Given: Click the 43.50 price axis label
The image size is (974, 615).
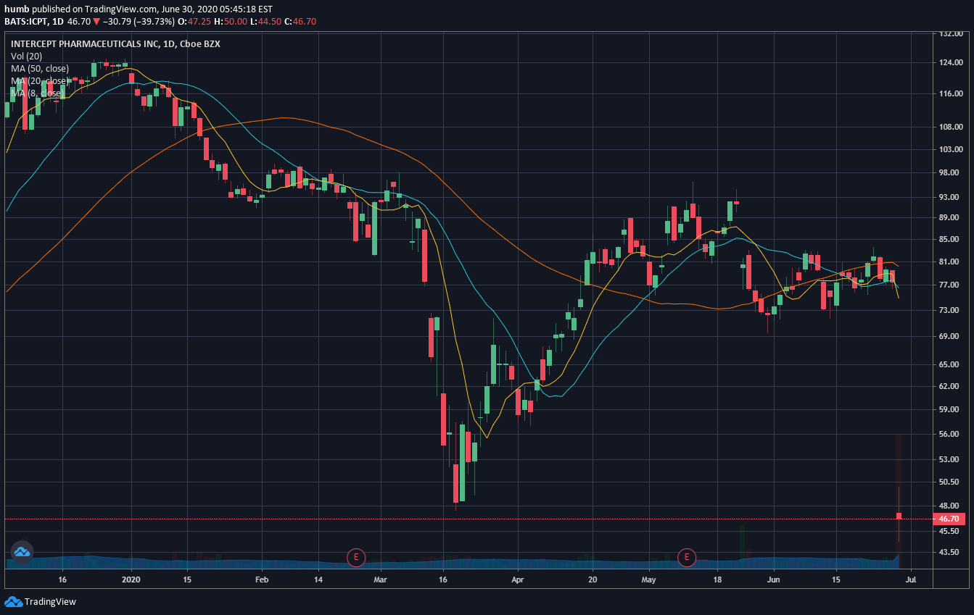Looking at the screenshot, I should click(x=949, y=552).
